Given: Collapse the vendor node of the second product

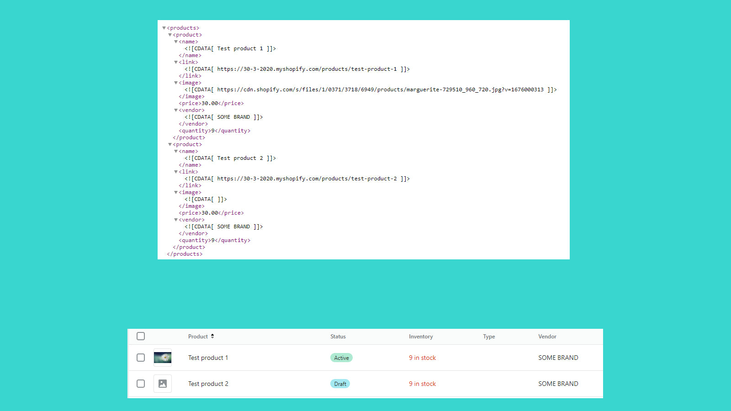Looking at the screenshot, I should (176, 219).
